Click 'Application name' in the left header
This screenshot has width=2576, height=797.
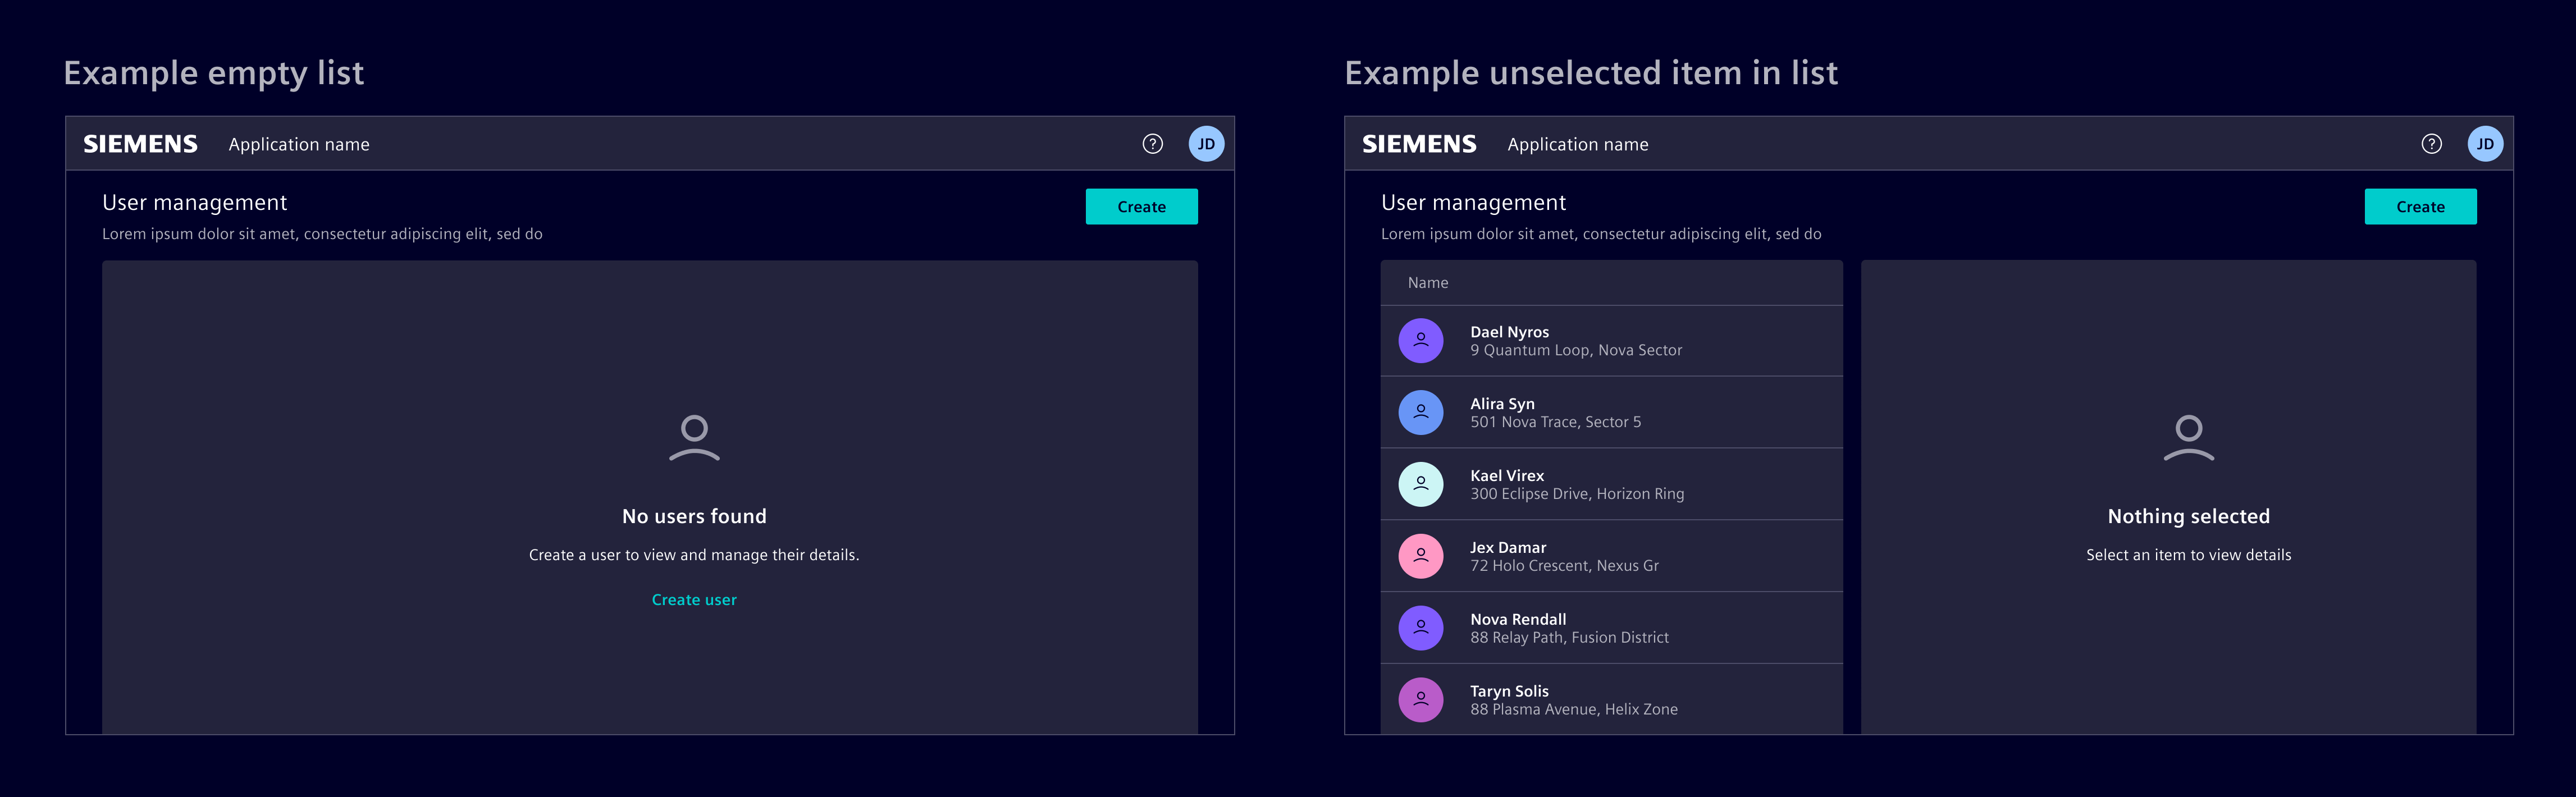(x=299, y=143)
